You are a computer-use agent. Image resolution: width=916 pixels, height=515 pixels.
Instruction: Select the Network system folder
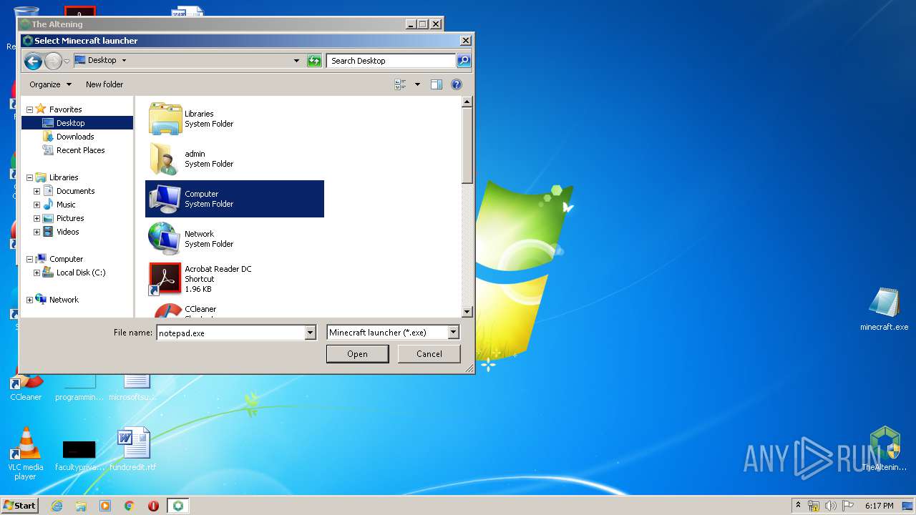pyautogui.click(x=235, y=239)
